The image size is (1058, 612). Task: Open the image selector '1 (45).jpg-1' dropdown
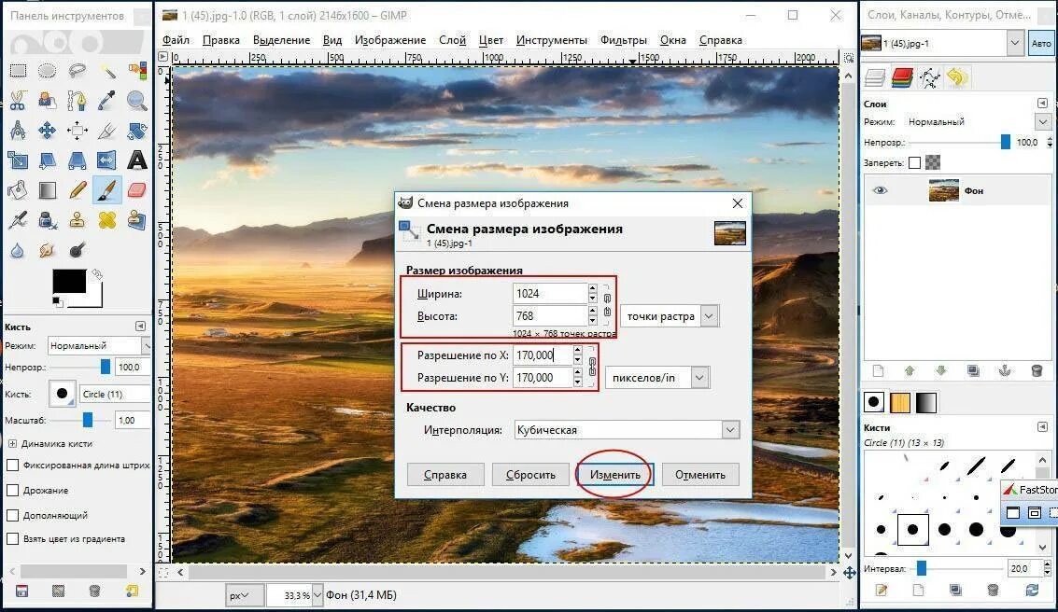[942, 43]
